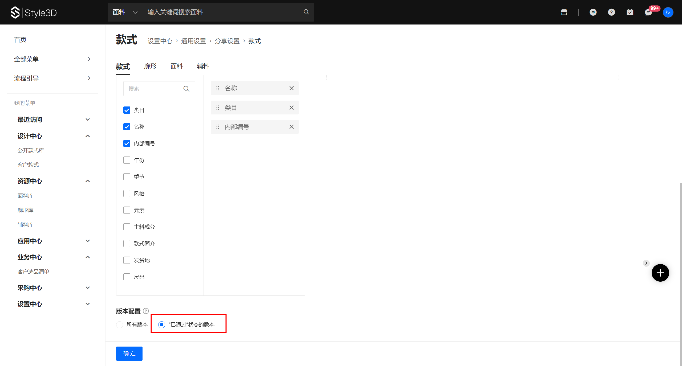Viewport: 682px width, 366px height.
Task: Remove 名称 field with X icon
Action: tap(291, 88)
